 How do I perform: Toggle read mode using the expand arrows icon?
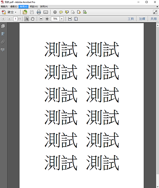pos(155,12)
